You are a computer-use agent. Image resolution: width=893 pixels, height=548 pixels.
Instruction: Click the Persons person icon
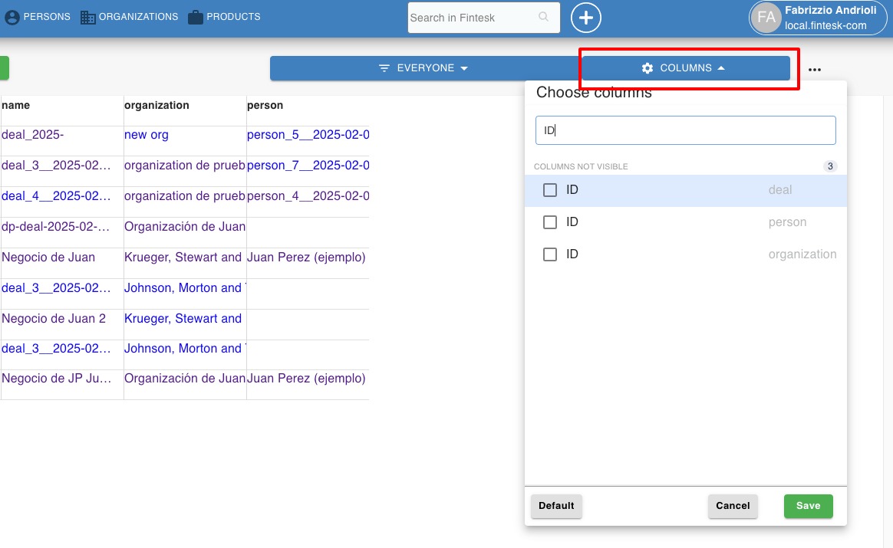pos(12,17)
